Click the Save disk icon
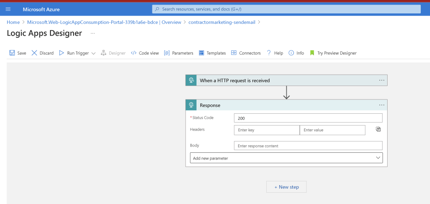 pos(12,53)
